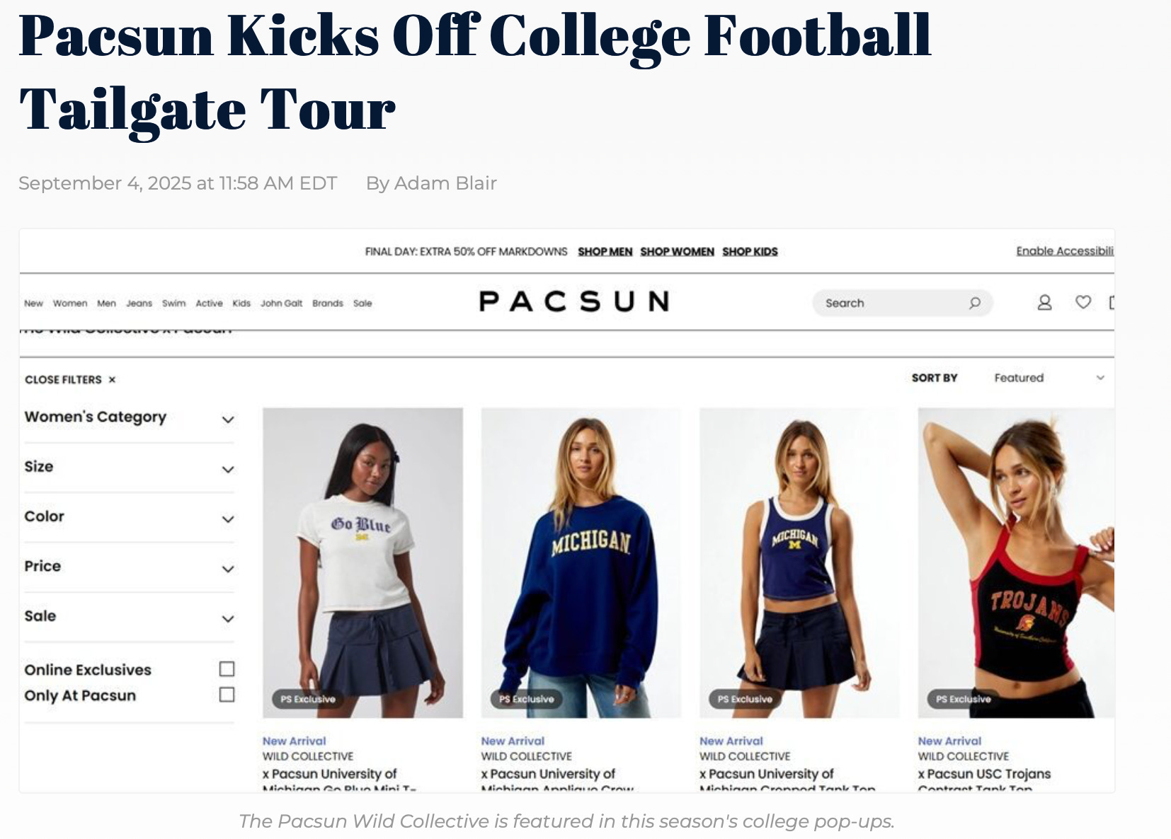Viewport: 1171px width, 839px height.
Task: Click the search magnifier icon
Action: point(975,303)
